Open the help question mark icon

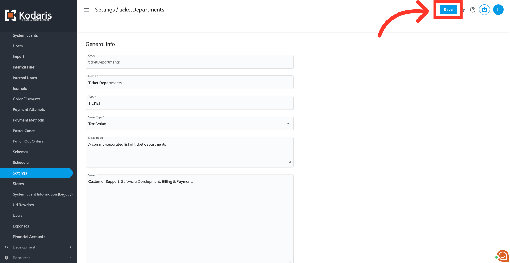pyautogui.click(x=473, y=10)
